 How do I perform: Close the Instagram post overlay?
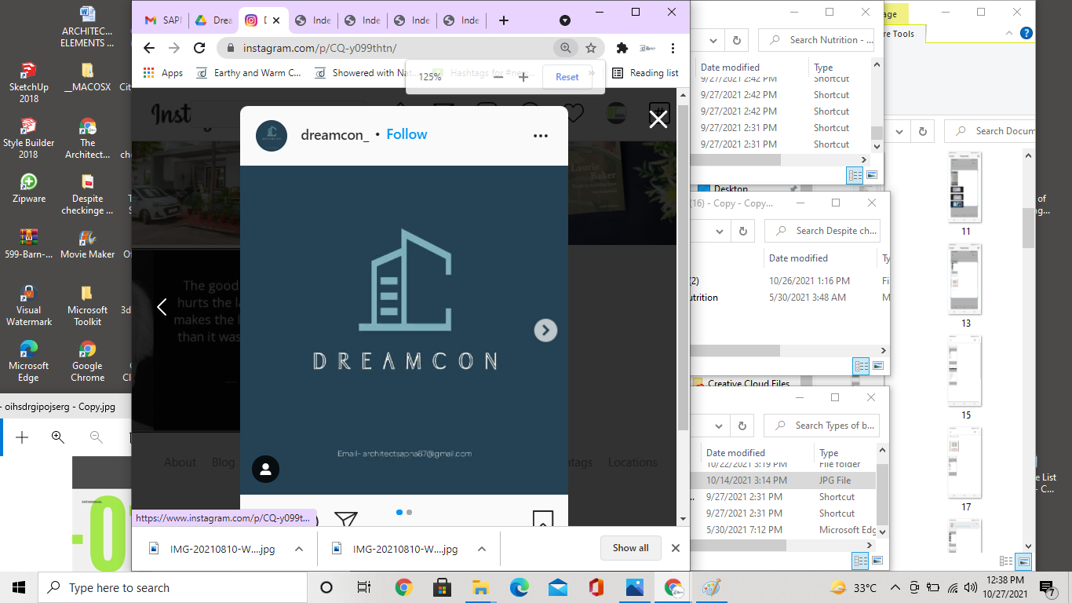point(658,119)
